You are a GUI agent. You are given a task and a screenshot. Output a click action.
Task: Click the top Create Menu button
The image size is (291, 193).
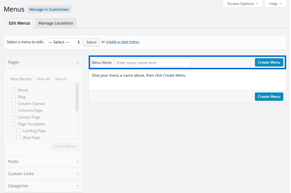tap(269, 62)
